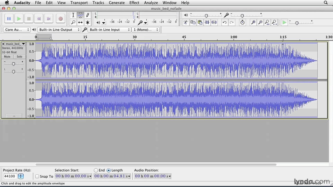Viewport: 333px width, 187px height.
Task: Click the Play-at-speed green button
Action: (x=284, y=23)
